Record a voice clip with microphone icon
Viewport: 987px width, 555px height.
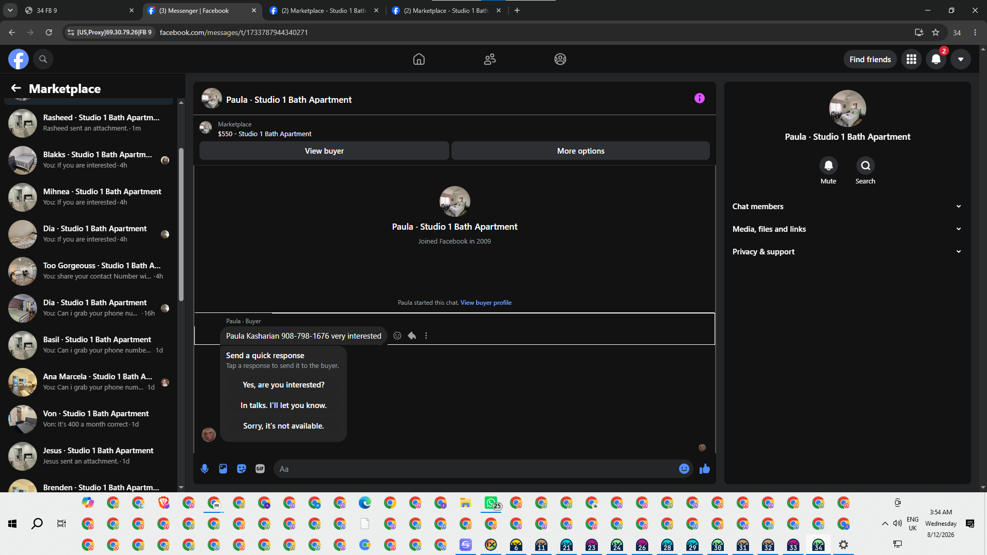[205, 469]
